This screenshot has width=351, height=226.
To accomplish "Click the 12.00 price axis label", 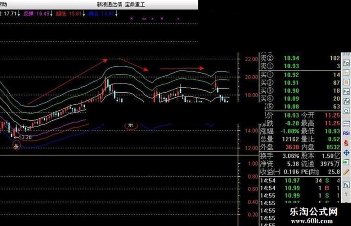I will (251, 148).
